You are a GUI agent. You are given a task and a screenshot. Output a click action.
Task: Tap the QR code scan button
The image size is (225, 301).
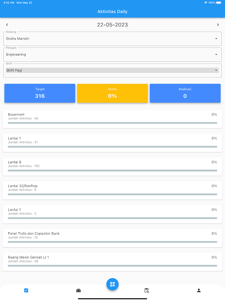(x=112, y=284)
